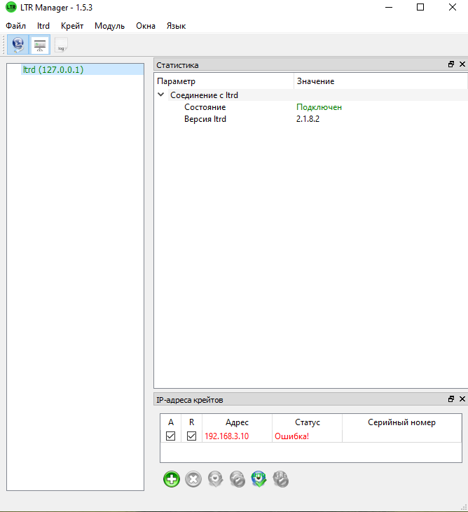
Task: Click the R column header
Action: point(192,422)
